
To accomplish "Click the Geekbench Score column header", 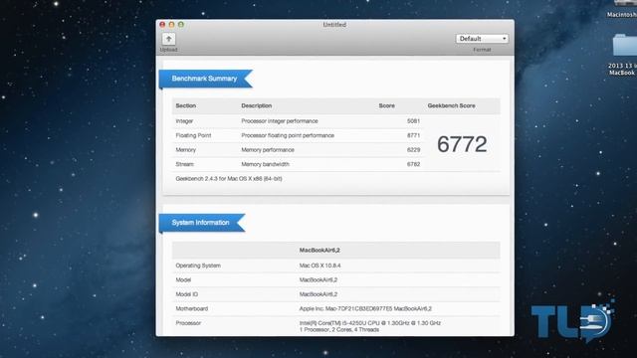I will click(451, 105).
